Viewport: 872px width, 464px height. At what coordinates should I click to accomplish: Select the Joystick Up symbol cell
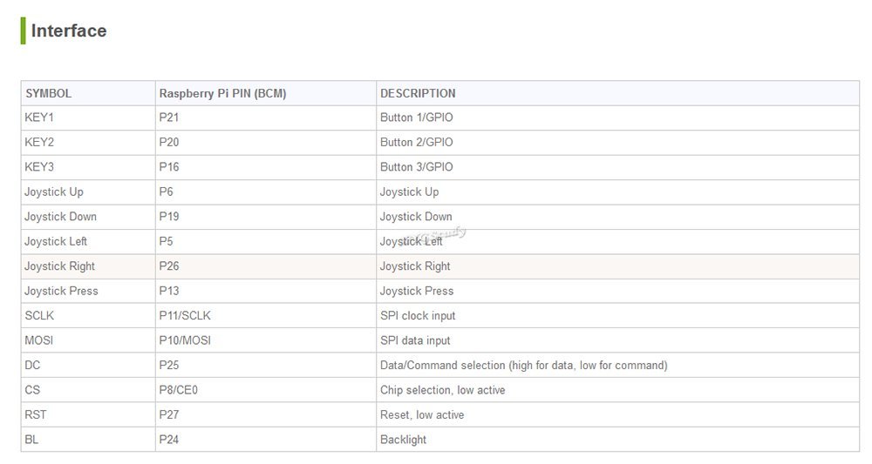(54, 192)
